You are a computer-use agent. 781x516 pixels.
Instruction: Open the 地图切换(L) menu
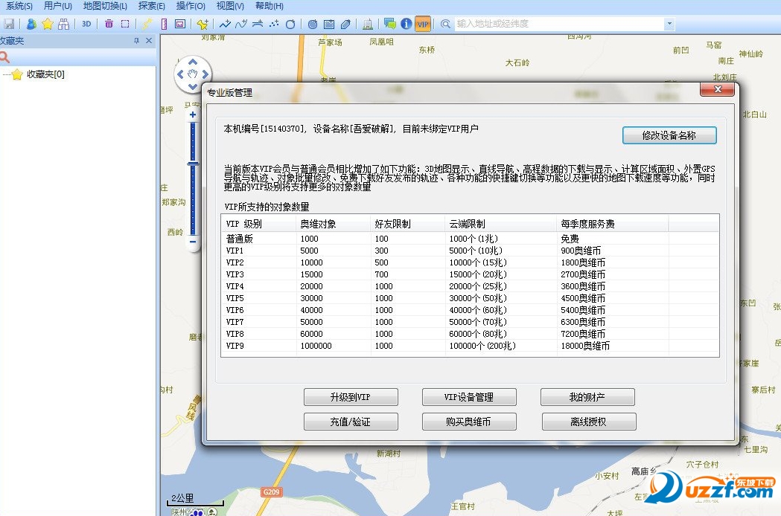pos(105,6)
